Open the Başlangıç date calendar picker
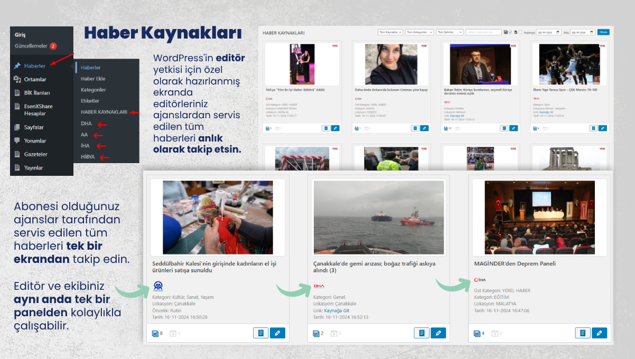The height and width of the screenshot is (359, 635). point(558,32)
